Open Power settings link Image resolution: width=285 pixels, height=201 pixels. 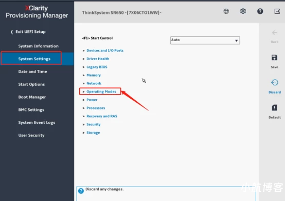92,100
